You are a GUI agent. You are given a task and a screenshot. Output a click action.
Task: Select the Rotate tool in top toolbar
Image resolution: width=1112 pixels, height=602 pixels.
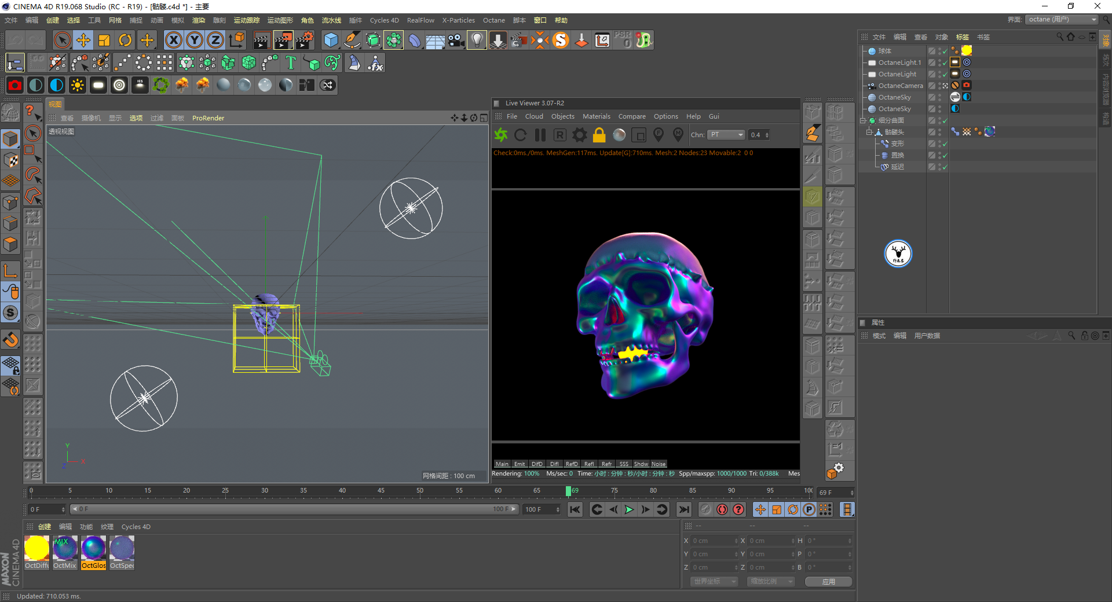tap(125, 40)
